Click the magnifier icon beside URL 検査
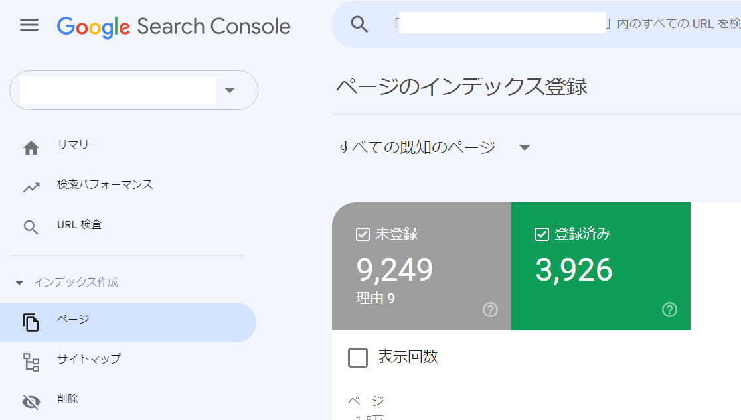741x420 pixels. click(x=31, y=228)
